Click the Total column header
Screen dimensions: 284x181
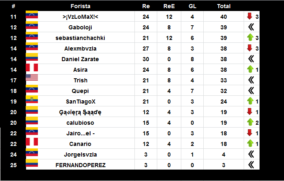(x=224, y=6)
